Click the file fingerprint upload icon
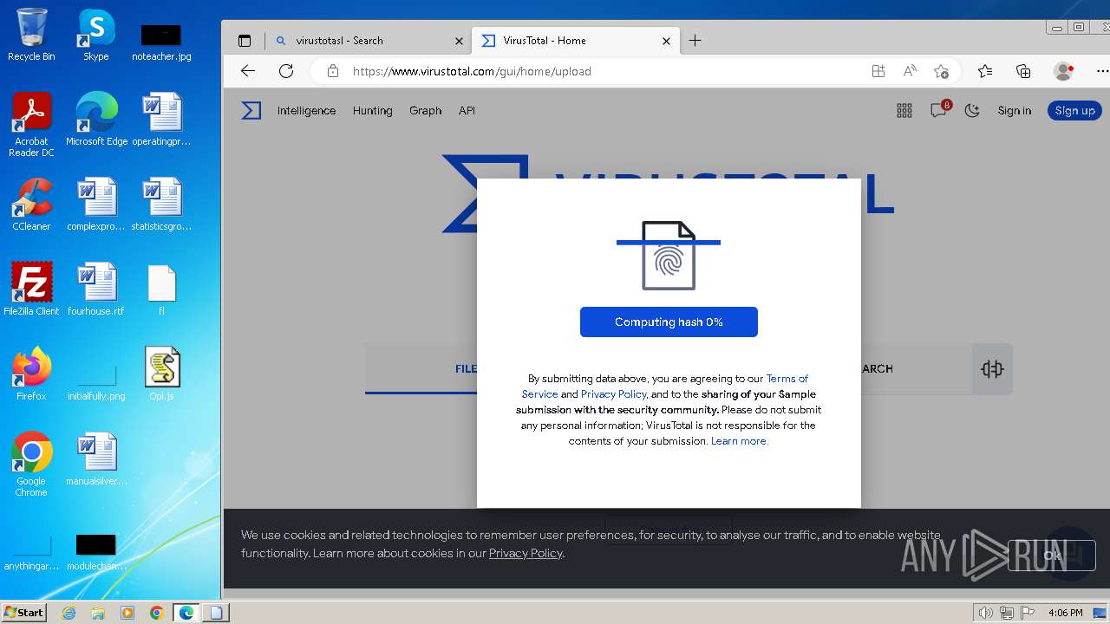This screenshot has width=1110, height=624. click(669, 255)
